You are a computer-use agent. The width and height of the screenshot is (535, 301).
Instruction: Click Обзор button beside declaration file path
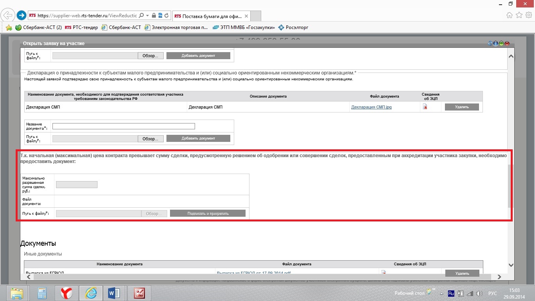[150, 139]
